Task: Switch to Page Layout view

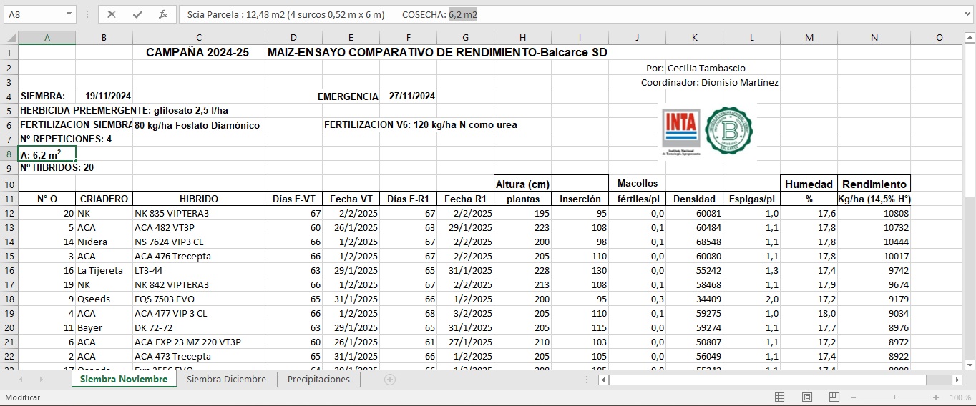Action: point(807,397)
